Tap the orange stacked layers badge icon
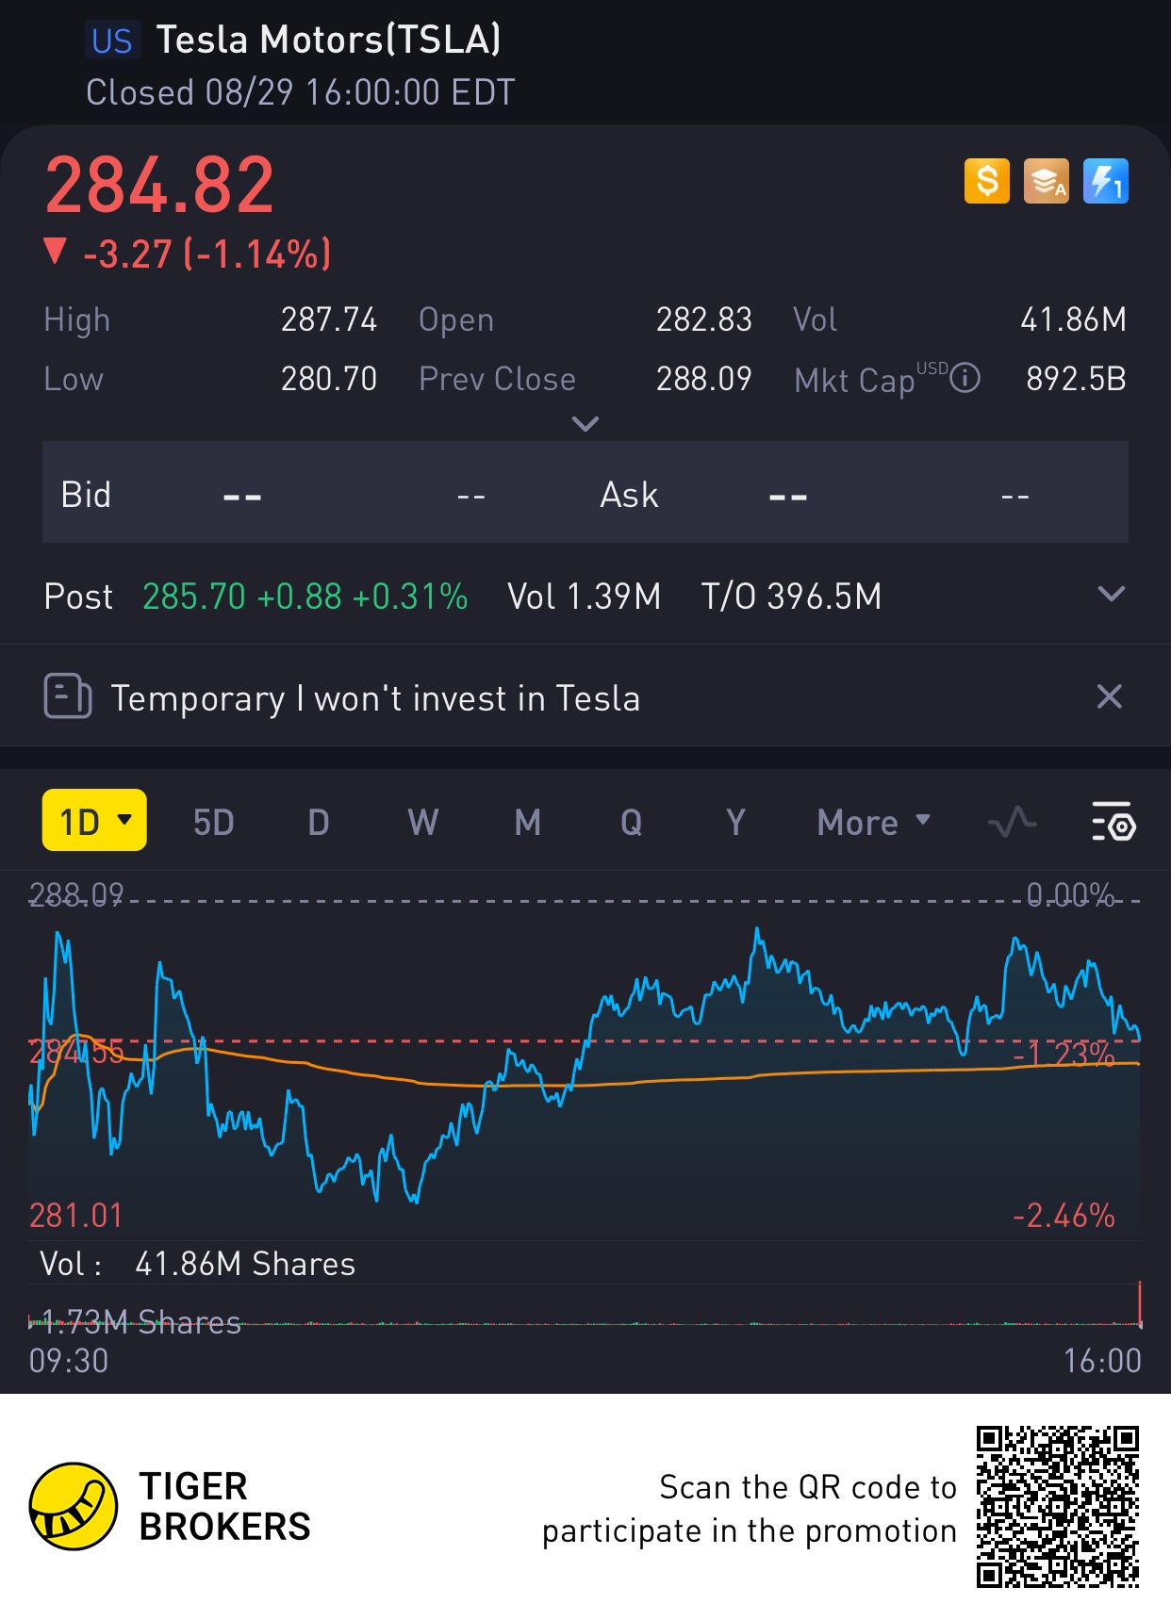The width and height of the screenshot is (1171, 1620). point(1047,181)
